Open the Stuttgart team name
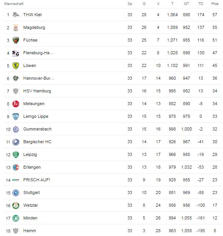The width and height of the screenshot is (223, 236). [32, 192]
